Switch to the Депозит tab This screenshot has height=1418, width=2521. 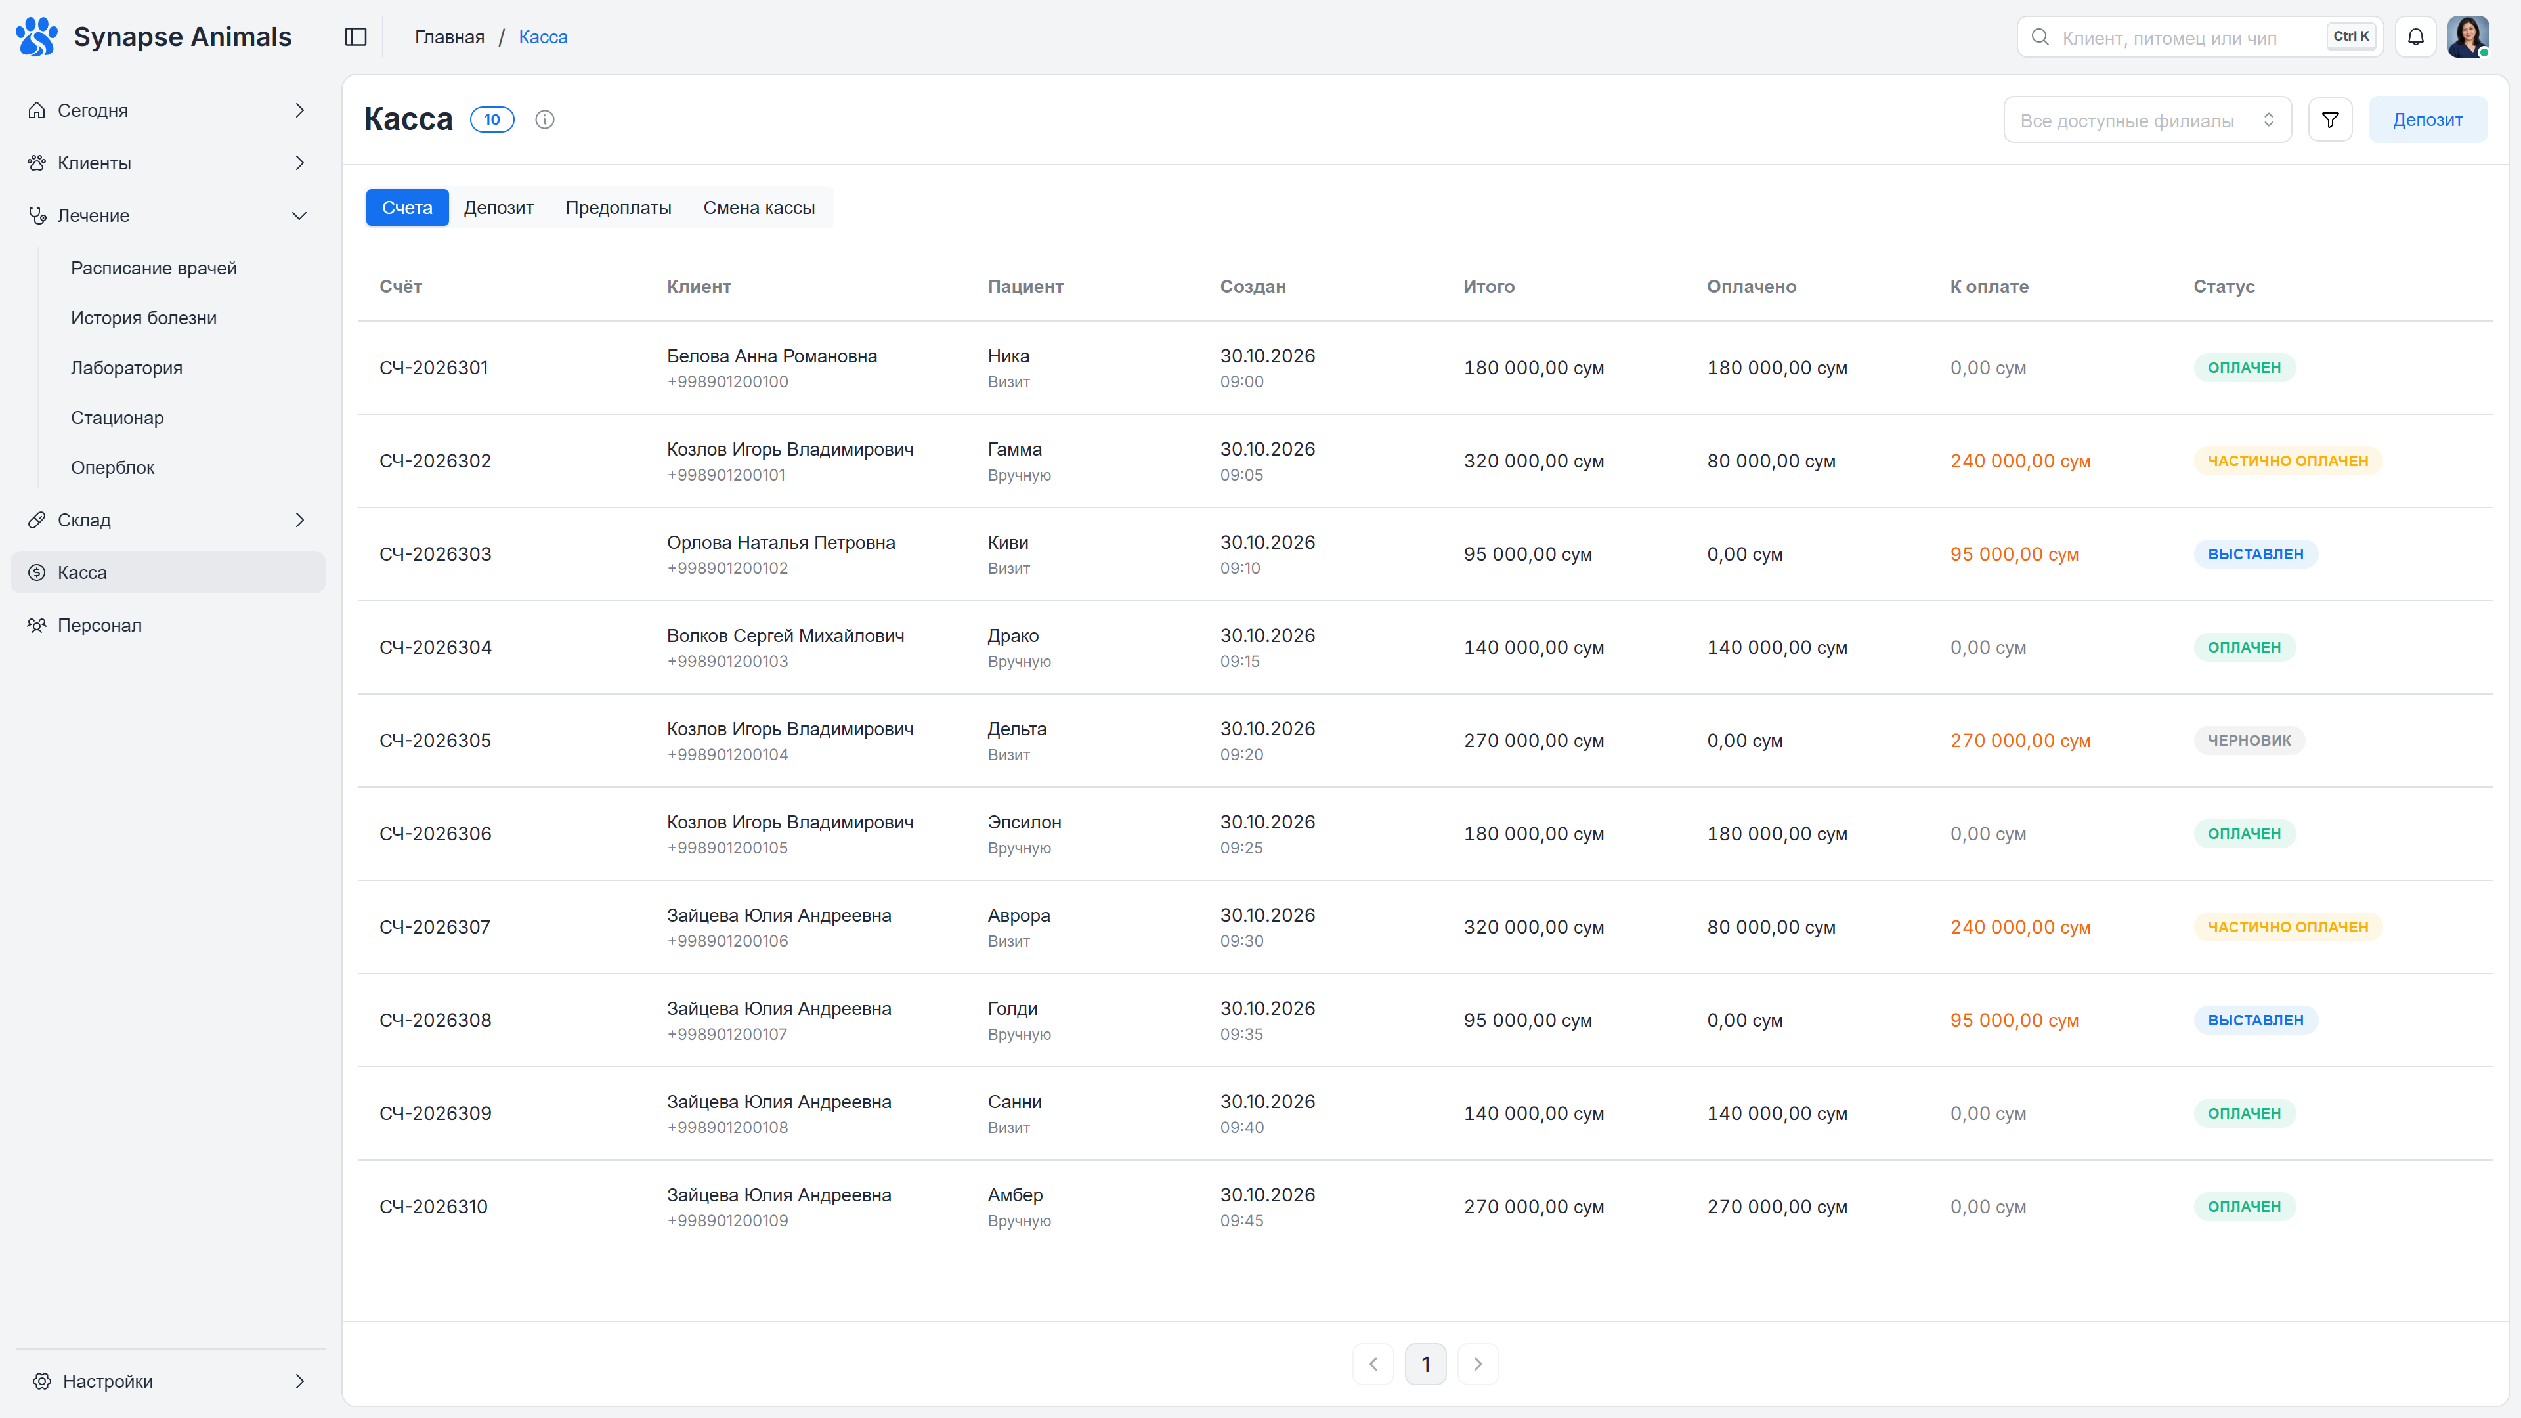(499, 209)
